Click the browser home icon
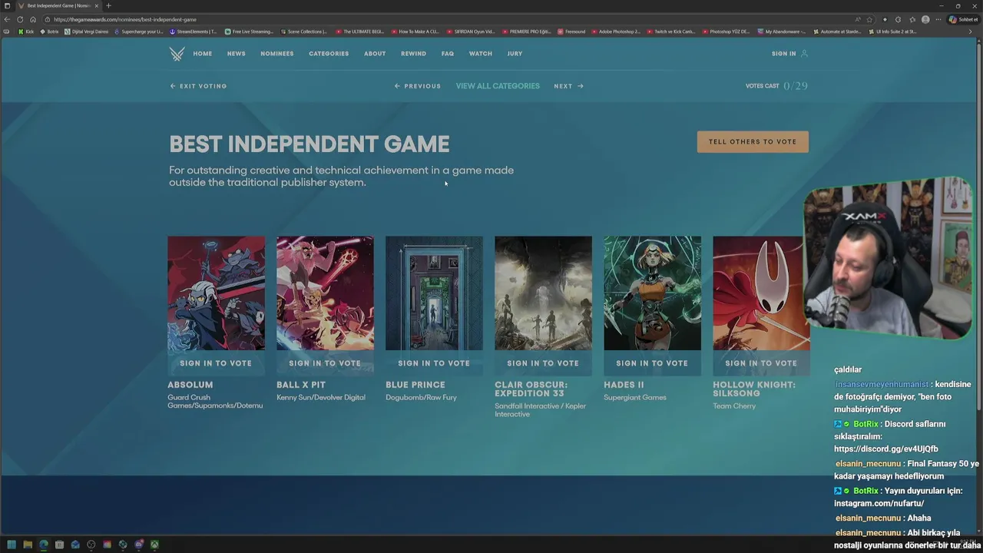 (x=33, y=19)
